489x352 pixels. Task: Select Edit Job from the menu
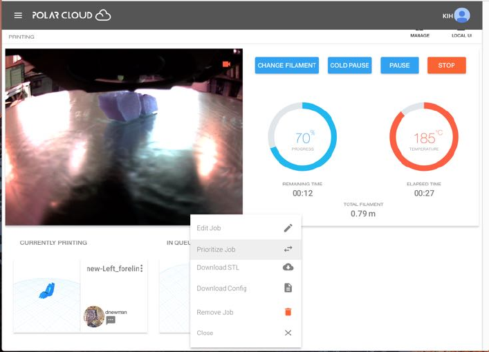pos(246,228)
